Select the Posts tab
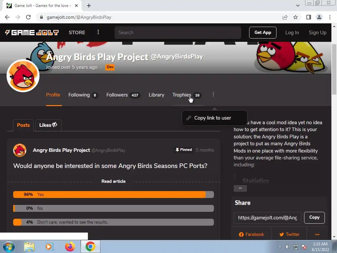The width and height of the screenshot is (337, 253). [23, 125]
